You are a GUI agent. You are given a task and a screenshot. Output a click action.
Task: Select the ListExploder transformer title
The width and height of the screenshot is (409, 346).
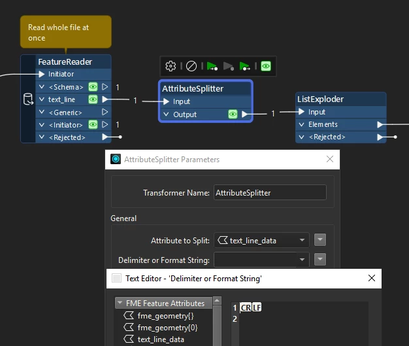tap(320, 99)
